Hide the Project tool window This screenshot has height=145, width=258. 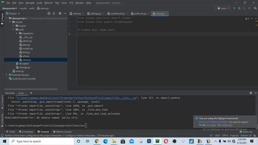65,13
